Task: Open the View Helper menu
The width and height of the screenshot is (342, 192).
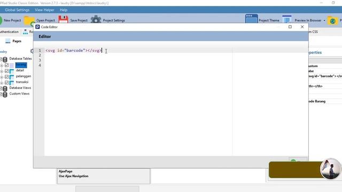Action: (44, 10)
